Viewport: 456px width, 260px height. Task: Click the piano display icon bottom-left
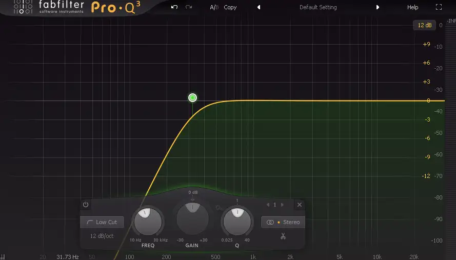coord(3,257)
